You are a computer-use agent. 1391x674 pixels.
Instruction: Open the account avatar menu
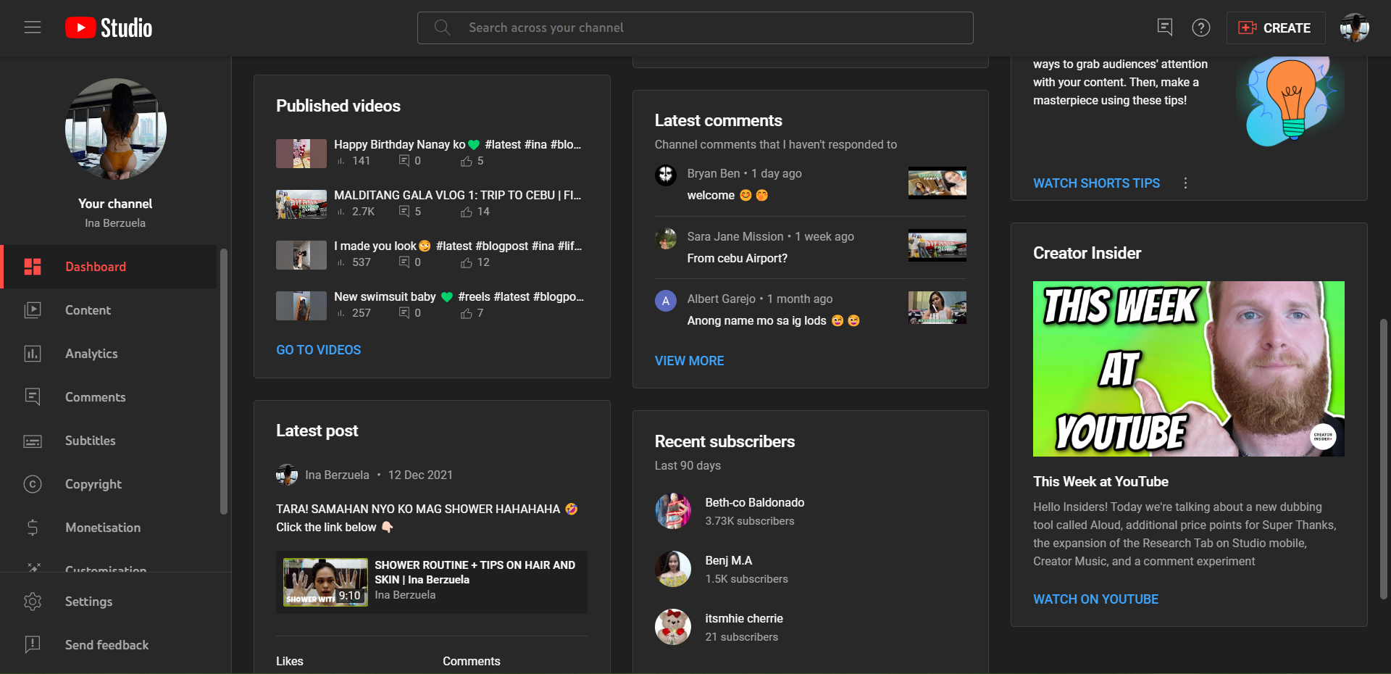point(1355,28)
